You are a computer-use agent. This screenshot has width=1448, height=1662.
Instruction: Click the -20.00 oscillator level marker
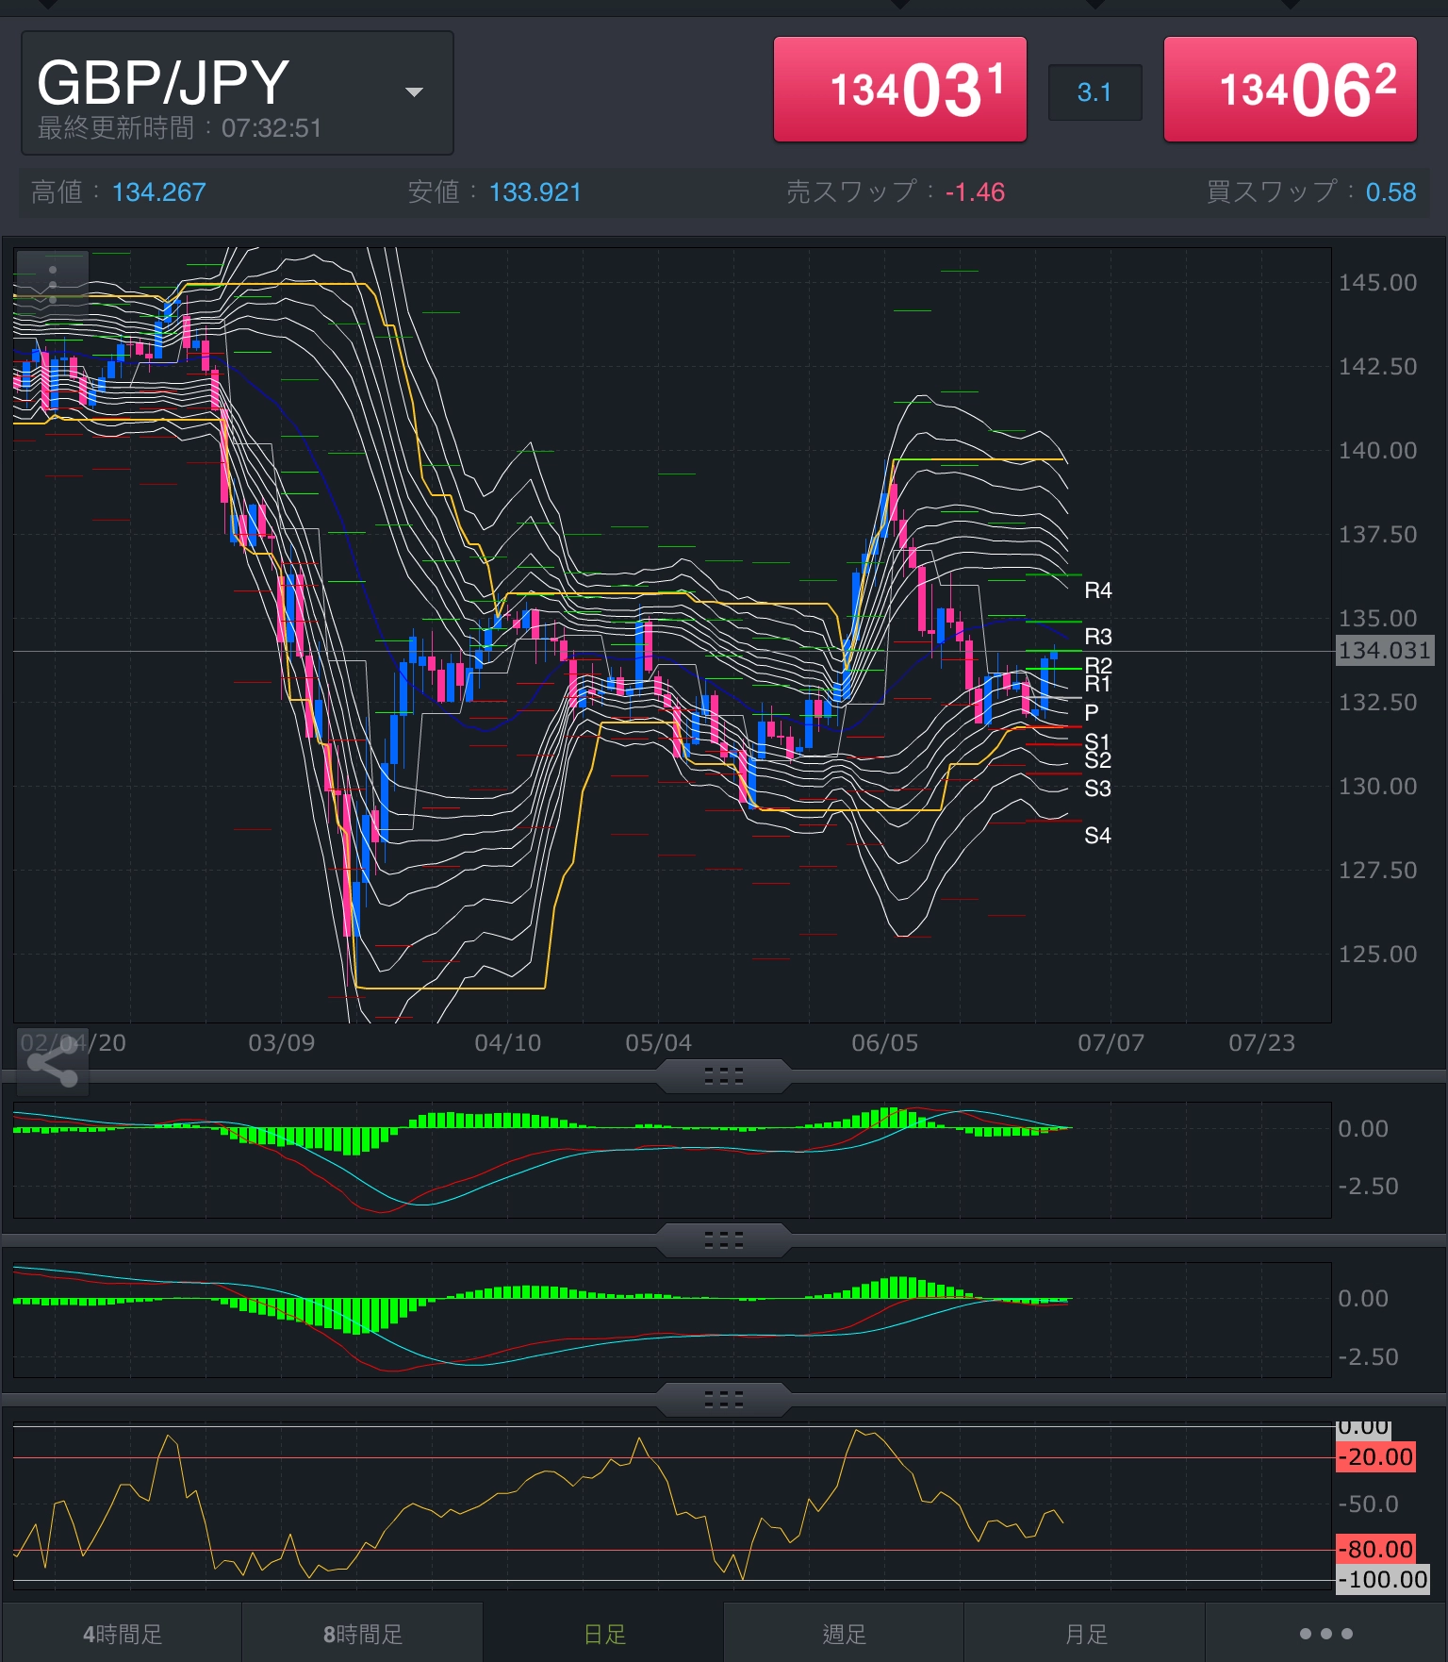point(1376,1457)
